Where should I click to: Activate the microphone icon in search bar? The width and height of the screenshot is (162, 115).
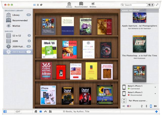point(152,5)
